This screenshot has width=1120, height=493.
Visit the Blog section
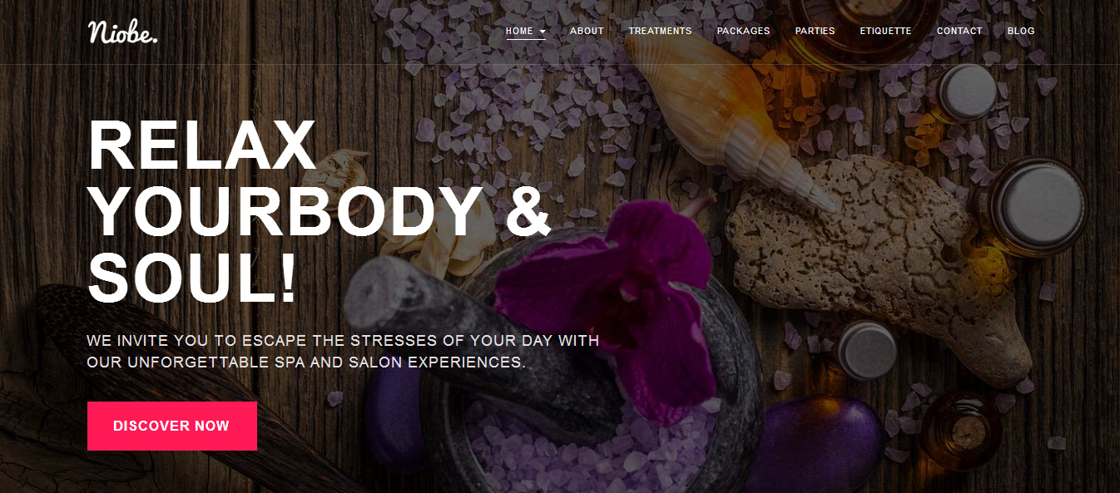pos(1021,31)
